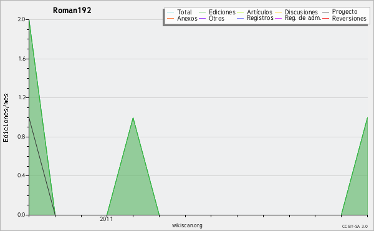Click the red Reversiones legend line swatch
This screenshot has width=374, height=231.
(325, 18)
